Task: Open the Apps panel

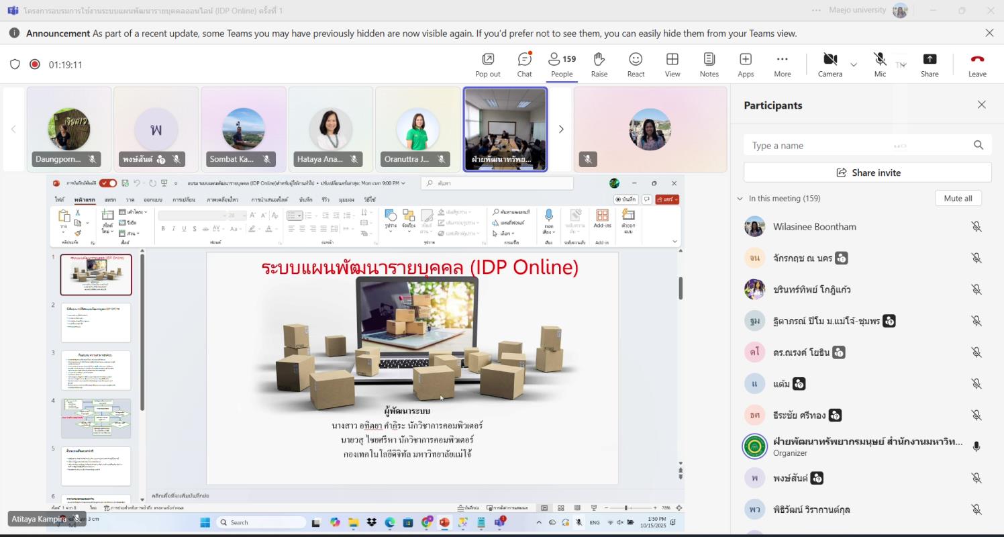Action: coord(745,64)
